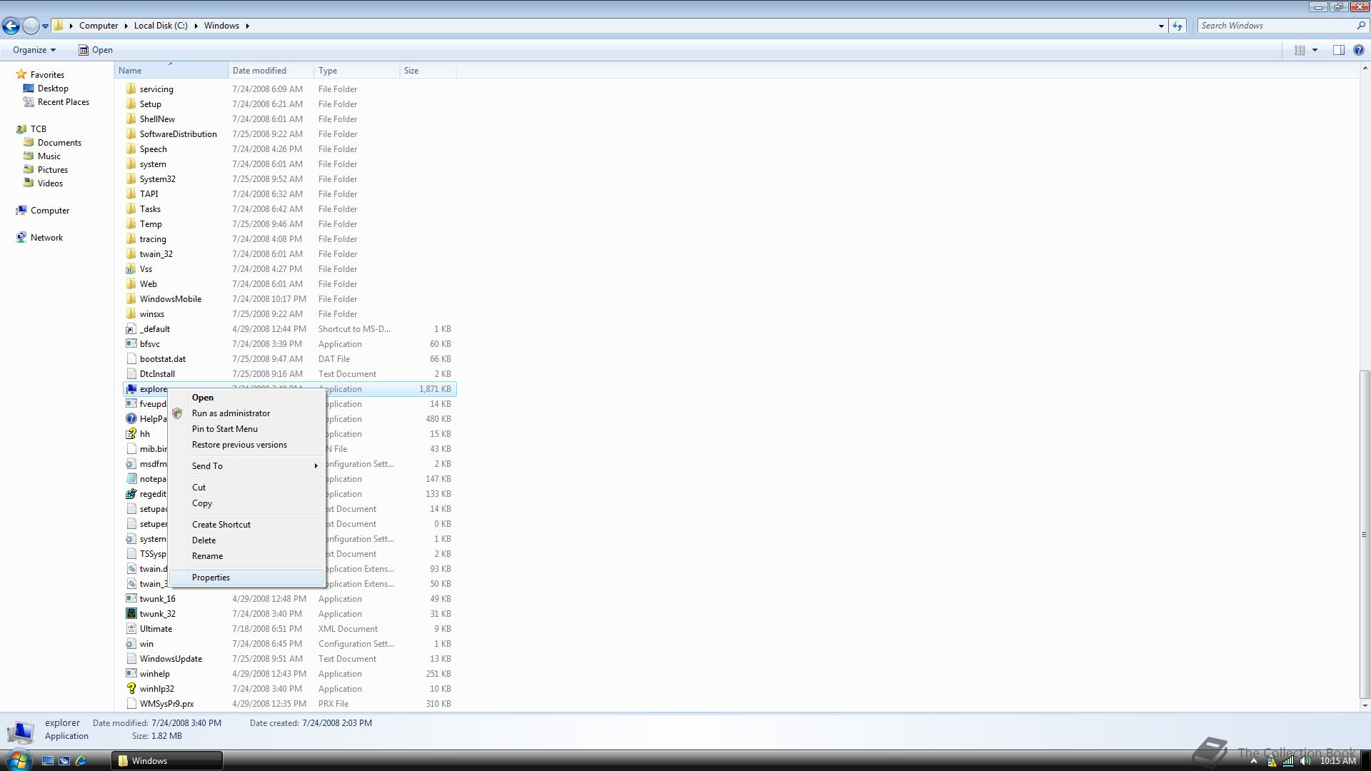Click the Refresh button beside address bar
The image size is (1371, 771).
pyautogui.click(x=1177, y=26)
